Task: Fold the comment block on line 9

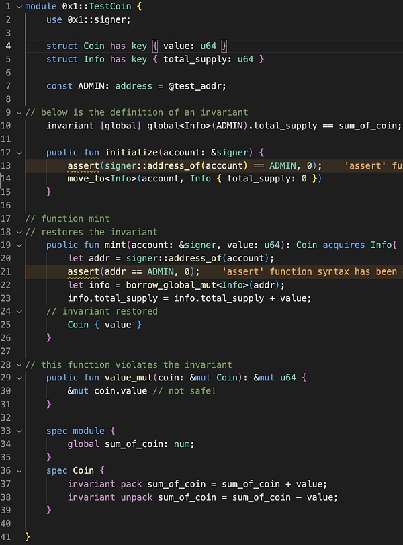Action: click(x=18, y=112)
